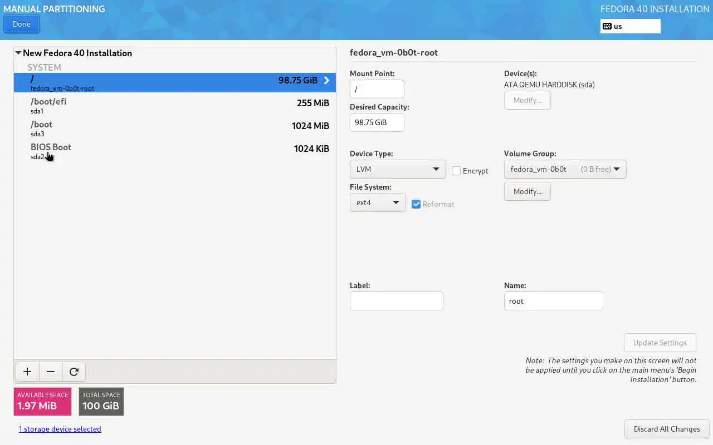The image size is (713, 445).
Task: Toggle the Reformat checkbox
Action: pos(416,204)
